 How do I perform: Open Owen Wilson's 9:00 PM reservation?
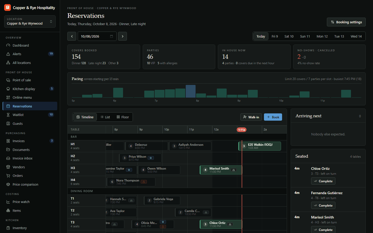coord(159,170)
